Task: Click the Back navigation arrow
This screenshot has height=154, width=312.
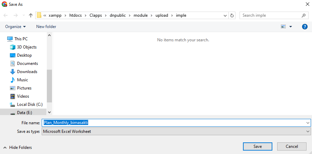Action: pyautogui.click(x=5, y=15)
